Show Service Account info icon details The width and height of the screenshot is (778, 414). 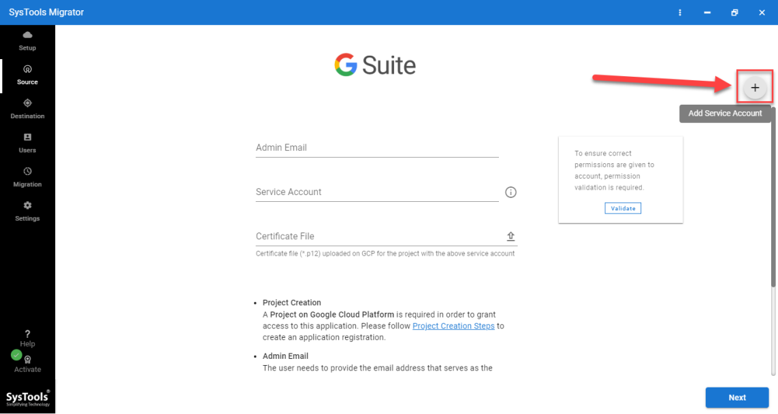pos(510,192)
